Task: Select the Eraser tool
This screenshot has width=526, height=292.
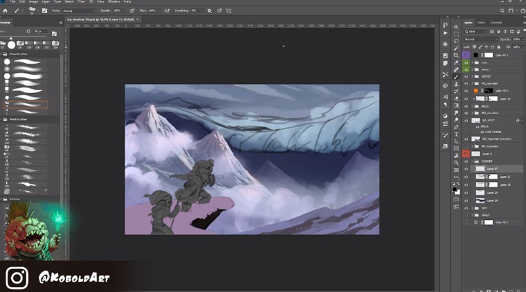Action: (x=456, y=98)
